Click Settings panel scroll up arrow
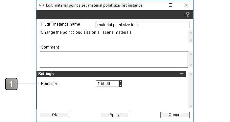 tap(191, 74)
